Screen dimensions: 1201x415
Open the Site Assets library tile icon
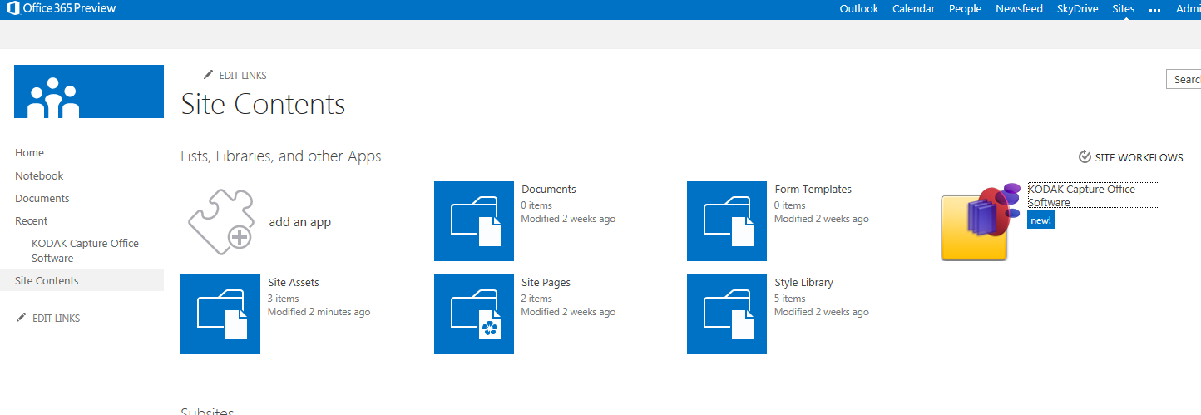point(220,314)
